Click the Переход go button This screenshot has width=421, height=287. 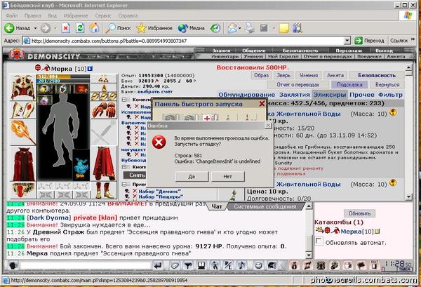coord(370,41)
